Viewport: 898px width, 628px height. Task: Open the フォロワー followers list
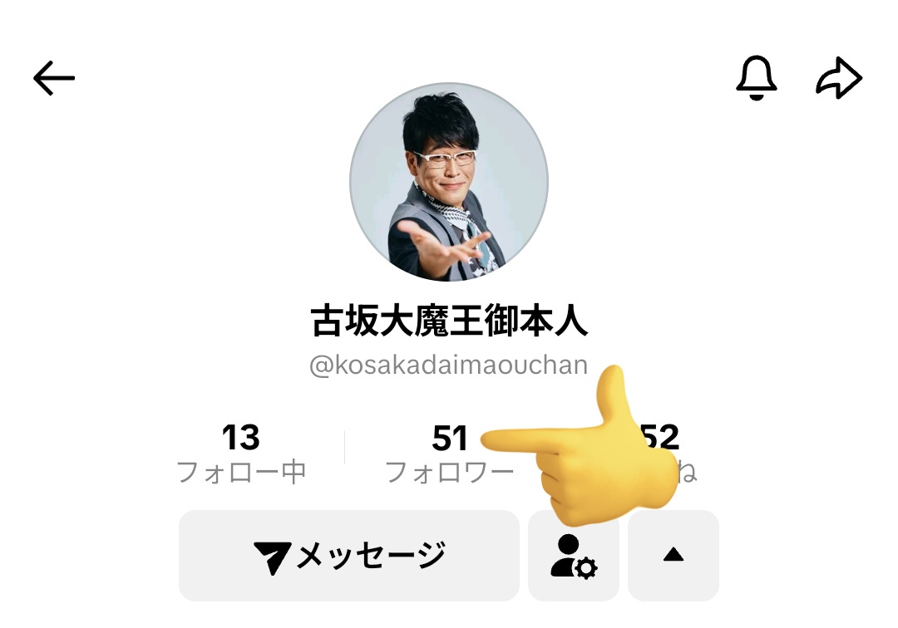tap(450, 473)
